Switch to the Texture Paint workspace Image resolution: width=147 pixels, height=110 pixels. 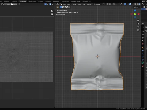click(32, 2)
